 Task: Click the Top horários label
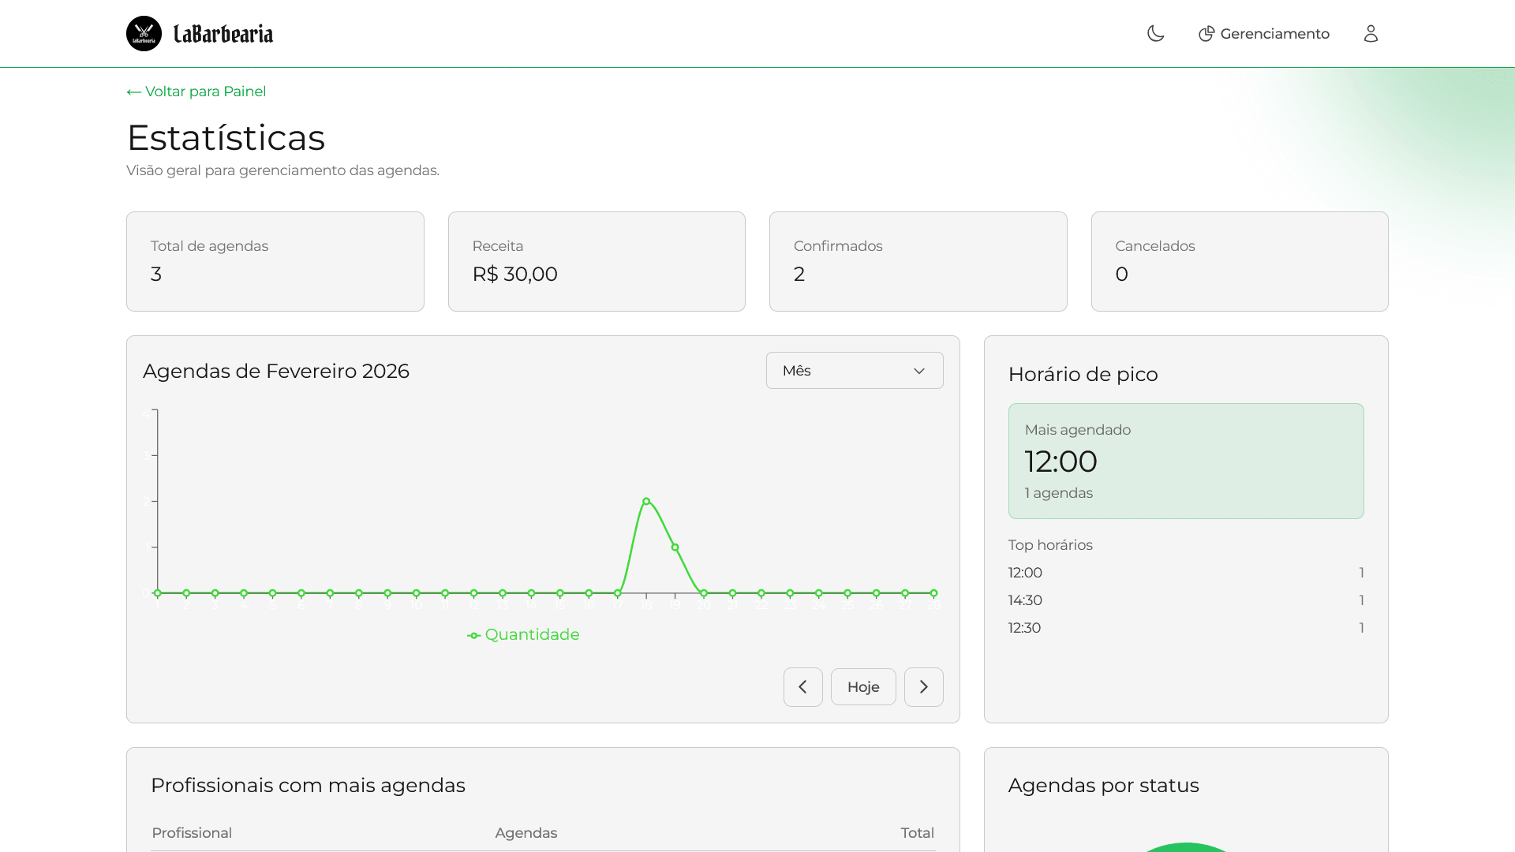tap(1050, 545)
